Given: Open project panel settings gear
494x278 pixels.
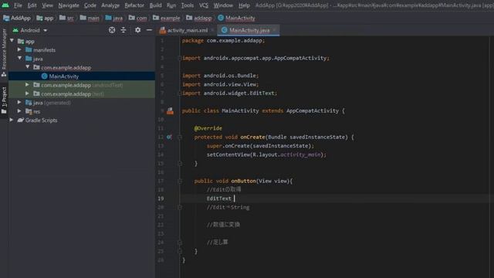Looking at the screenshot, I should 137,30.
